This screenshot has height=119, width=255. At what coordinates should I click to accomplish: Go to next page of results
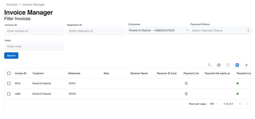pos(247,104)
